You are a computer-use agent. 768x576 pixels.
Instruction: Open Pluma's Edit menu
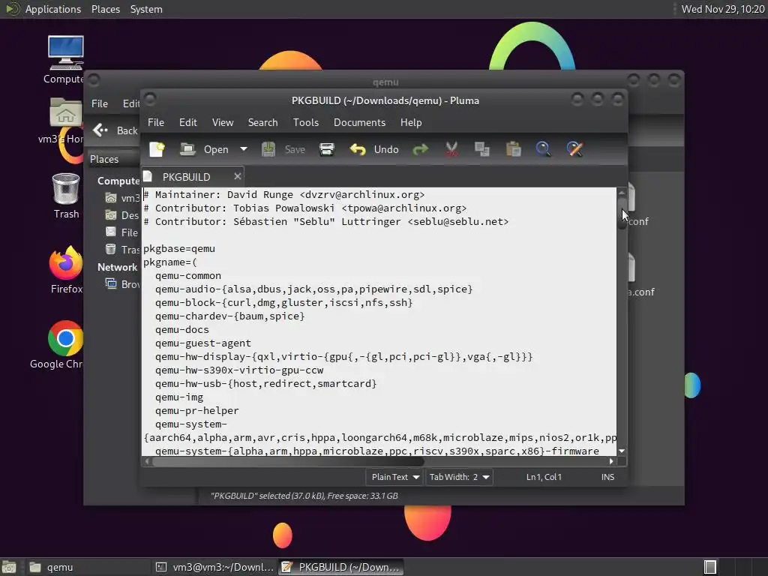187,122
